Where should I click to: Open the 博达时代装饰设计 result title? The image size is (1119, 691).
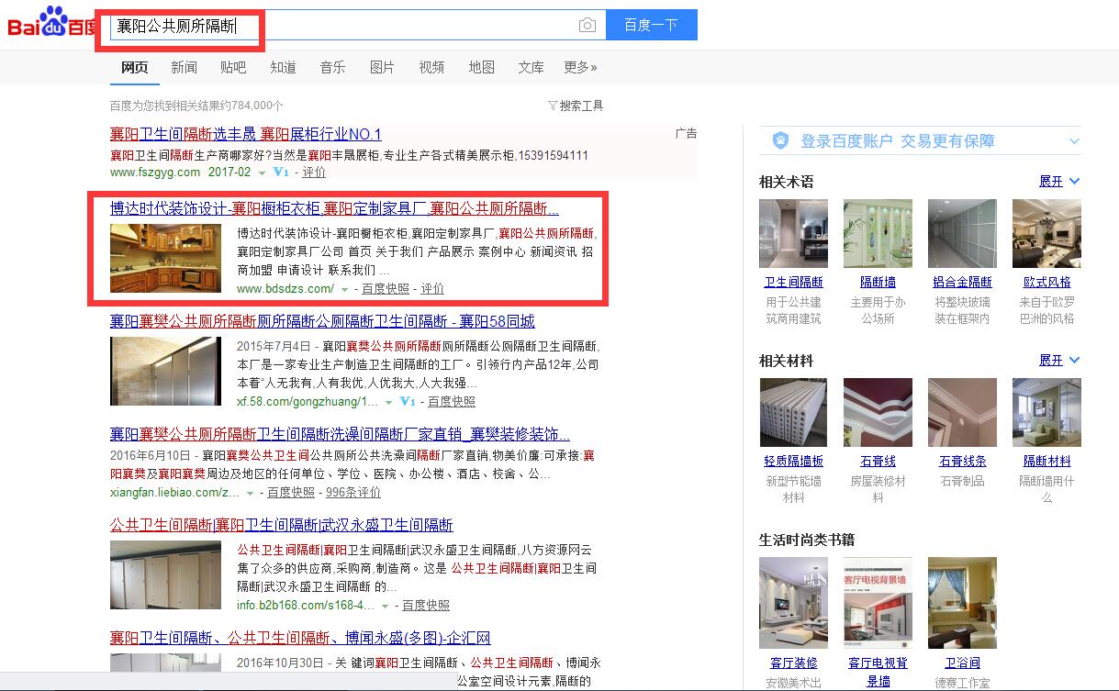(334, 208)
